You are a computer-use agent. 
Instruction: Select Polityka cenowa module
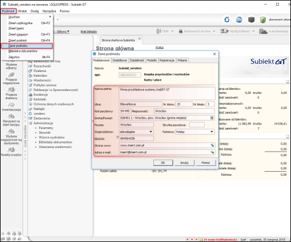tap(45, 85)
